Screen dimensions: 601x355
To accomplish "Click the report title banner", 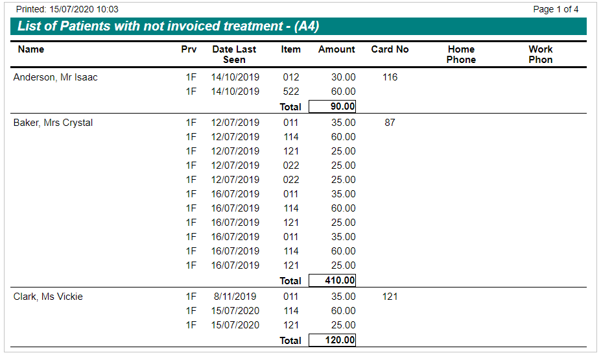I will pos(298,26).
